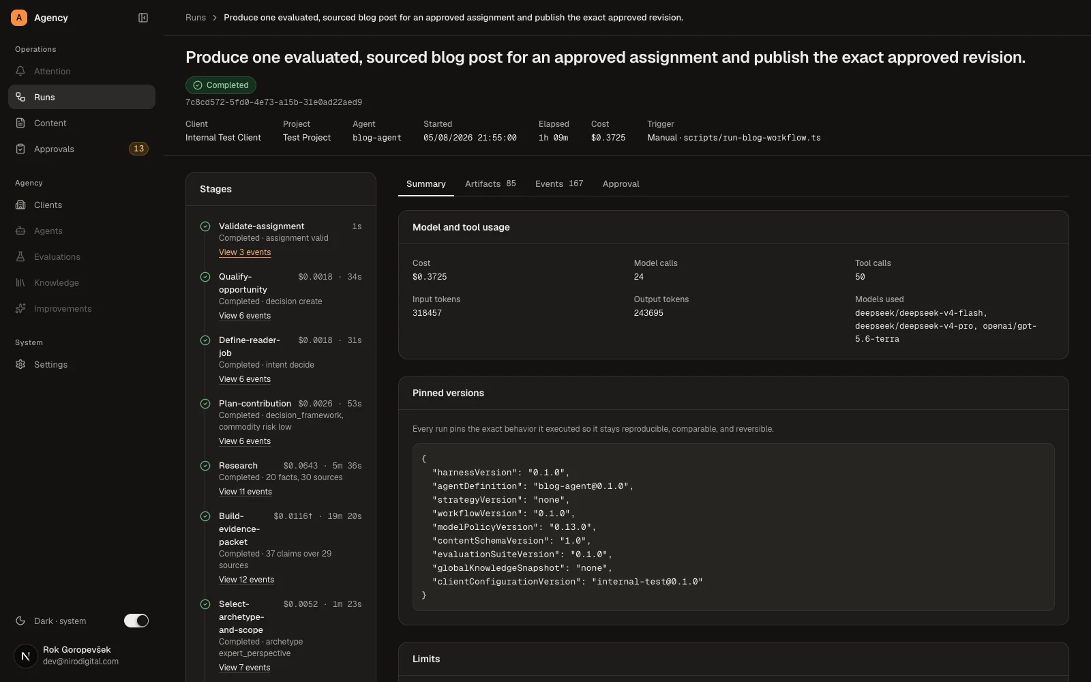Click the Settings gear icon

[20, 364]
